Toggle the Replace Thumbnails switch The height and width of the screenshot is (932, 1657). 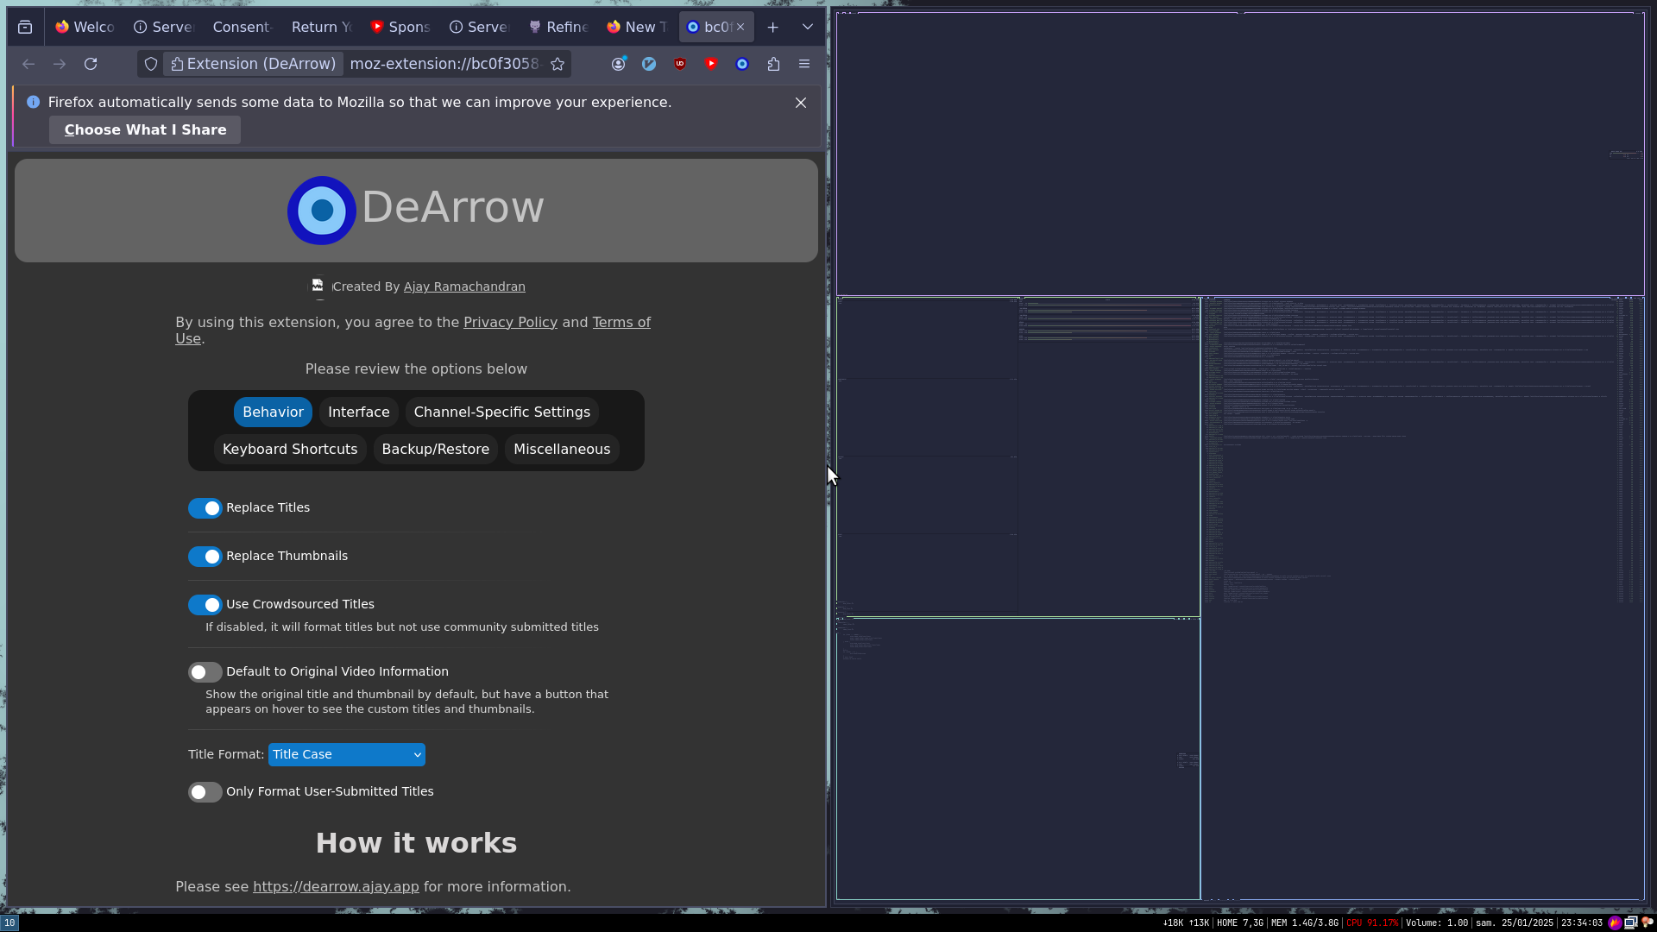(205, 557)
